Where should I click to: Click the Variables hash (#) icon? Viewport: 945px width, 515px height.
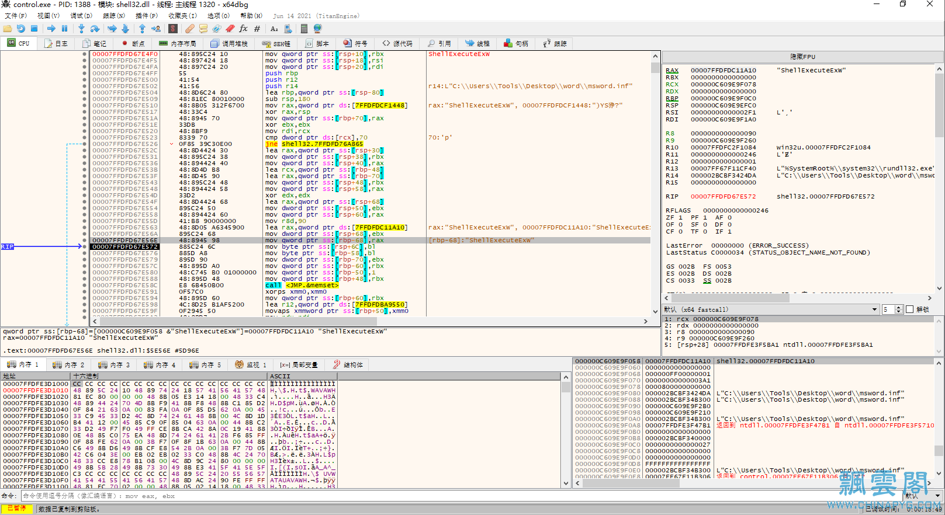click(257, 28)
